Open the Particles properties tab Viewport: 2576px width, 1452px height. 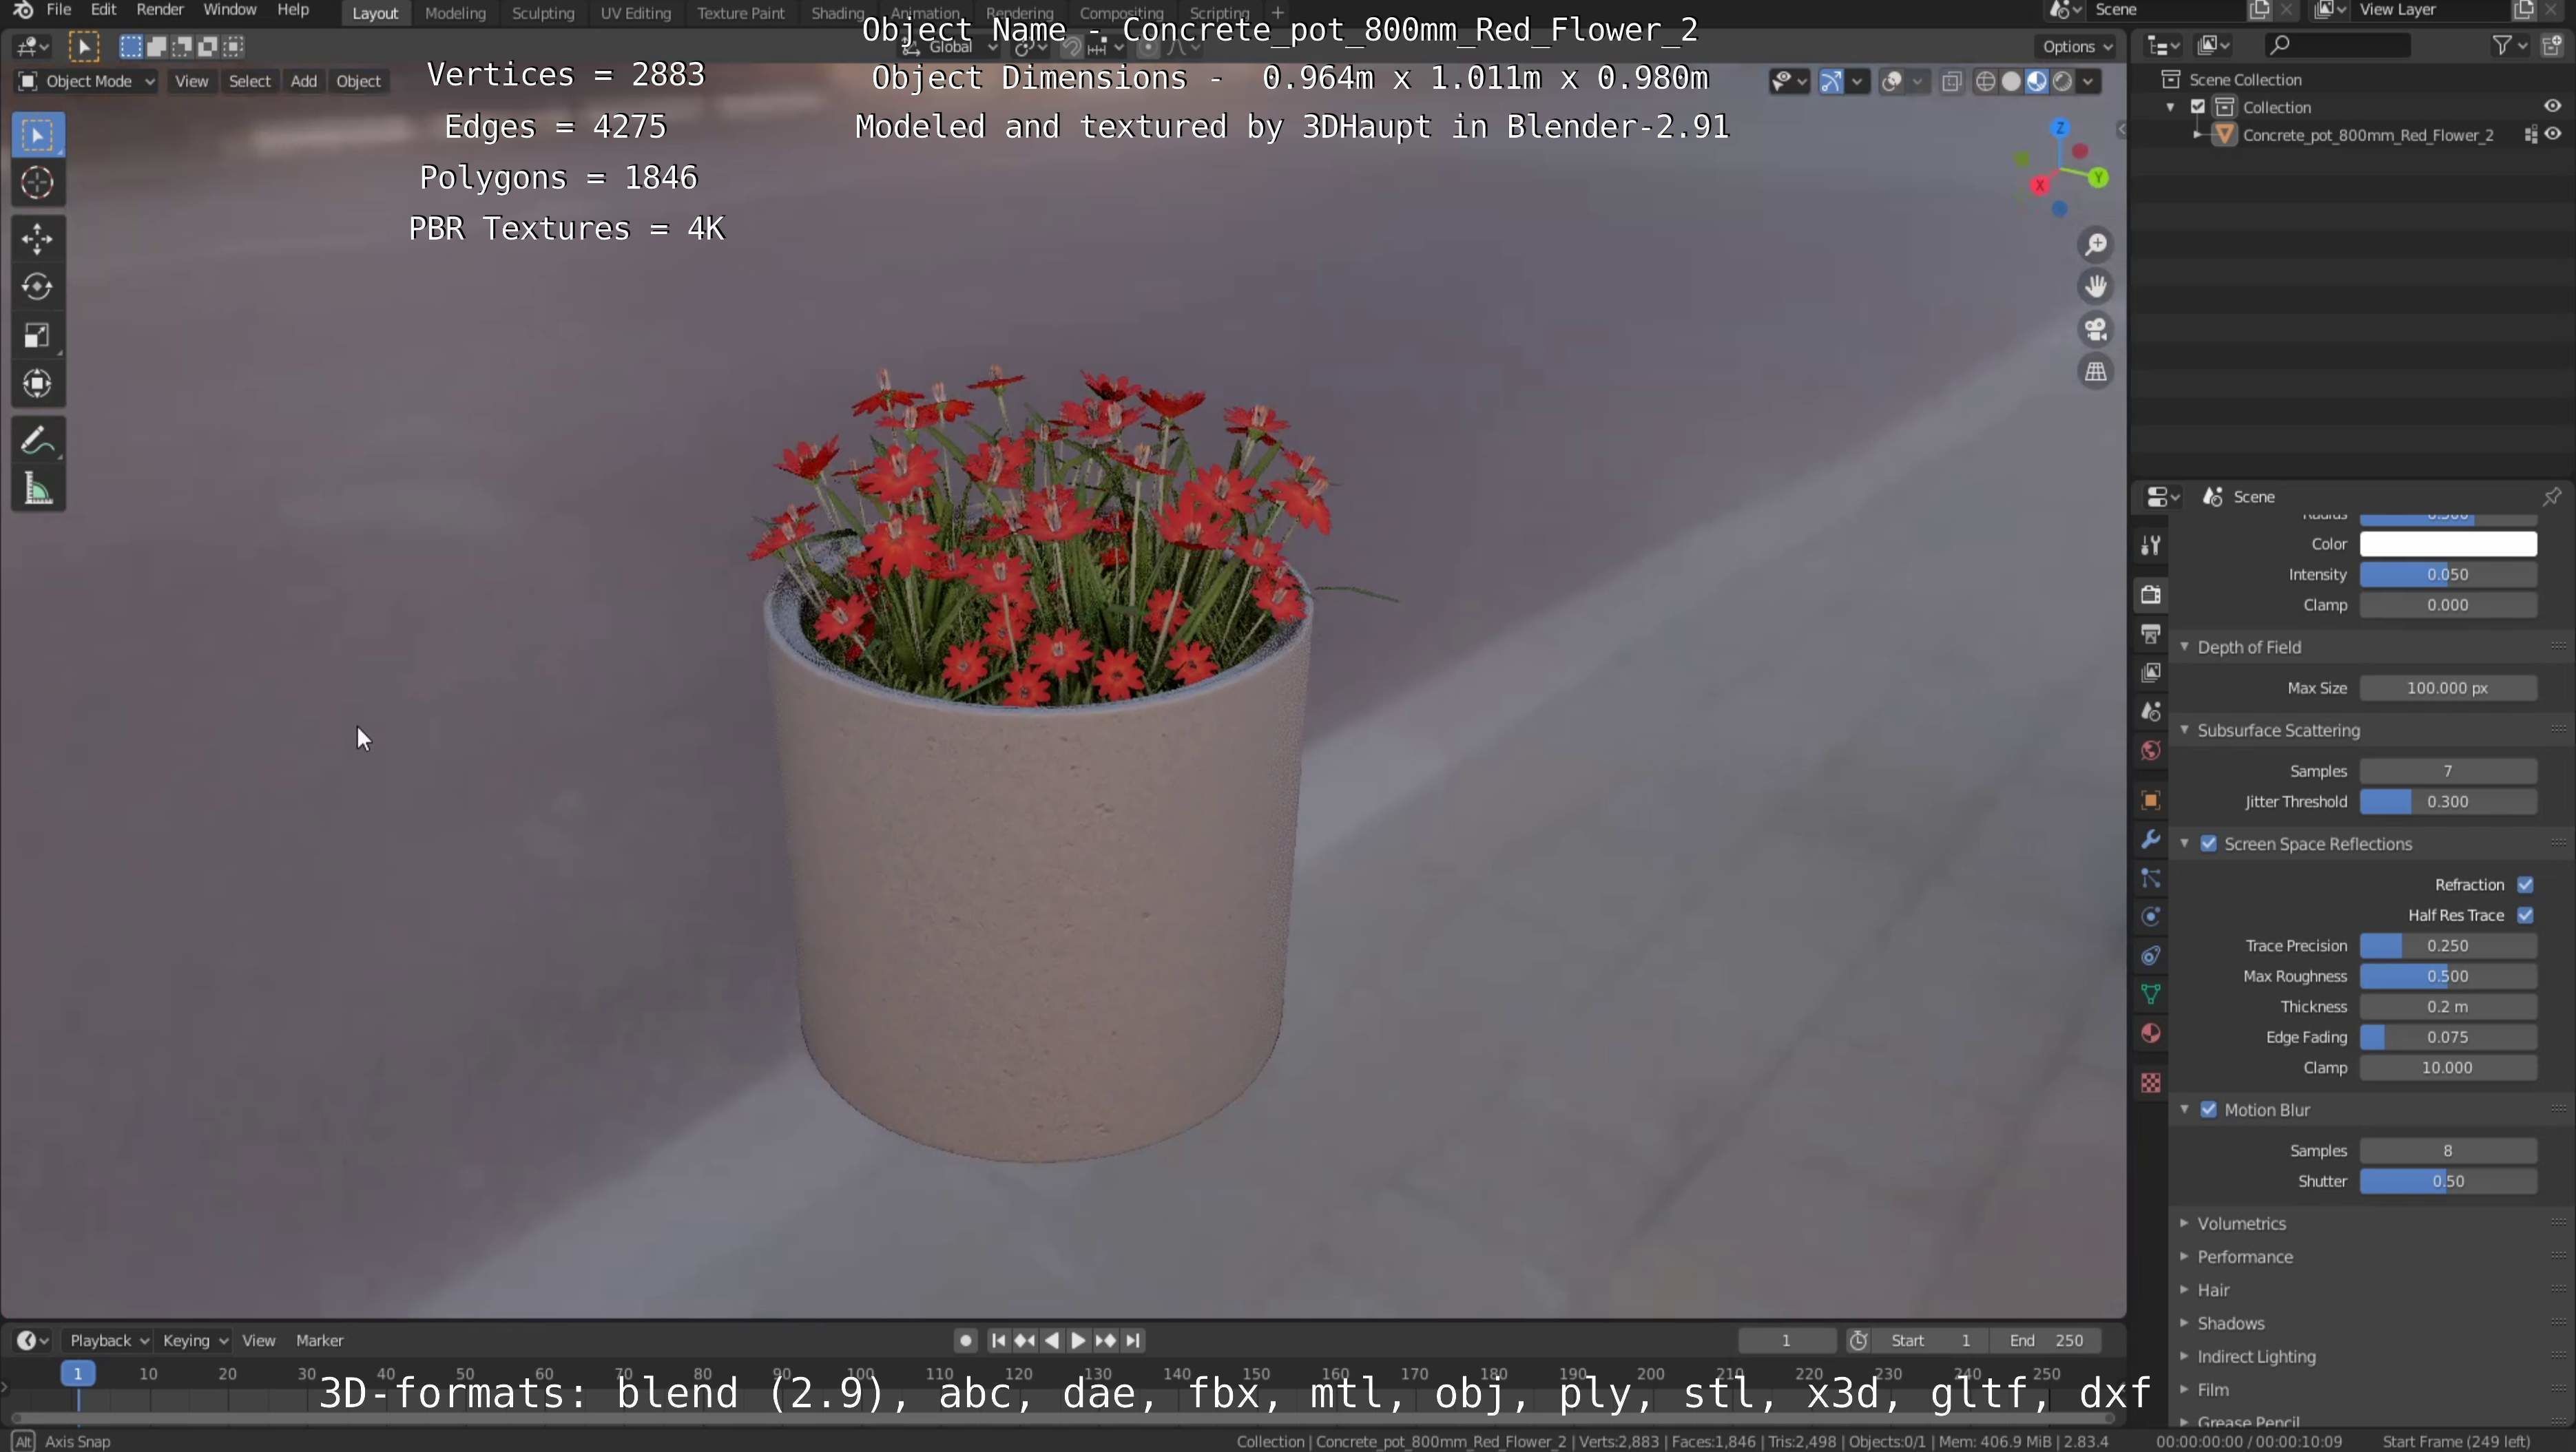(2150, 878)
